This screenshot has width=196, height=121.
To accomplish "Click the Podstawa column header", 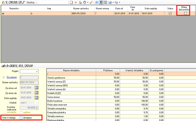I will pos(108,71).
